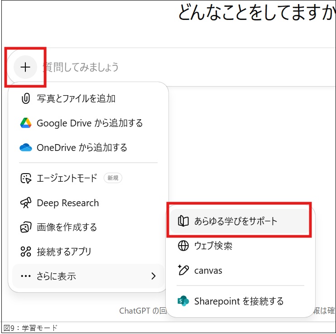The height and width of the screenshot is (334, 336).
Task: Click the Sharepoint logo icon
Action: pos(183,301)
